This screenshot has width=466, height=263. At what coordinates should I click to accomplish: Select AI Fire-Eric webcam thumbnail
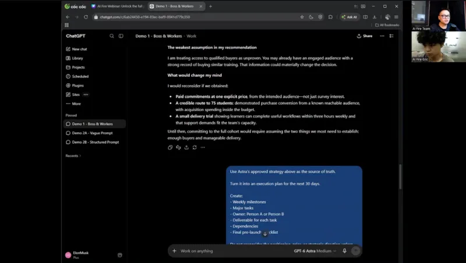point(439,47)
